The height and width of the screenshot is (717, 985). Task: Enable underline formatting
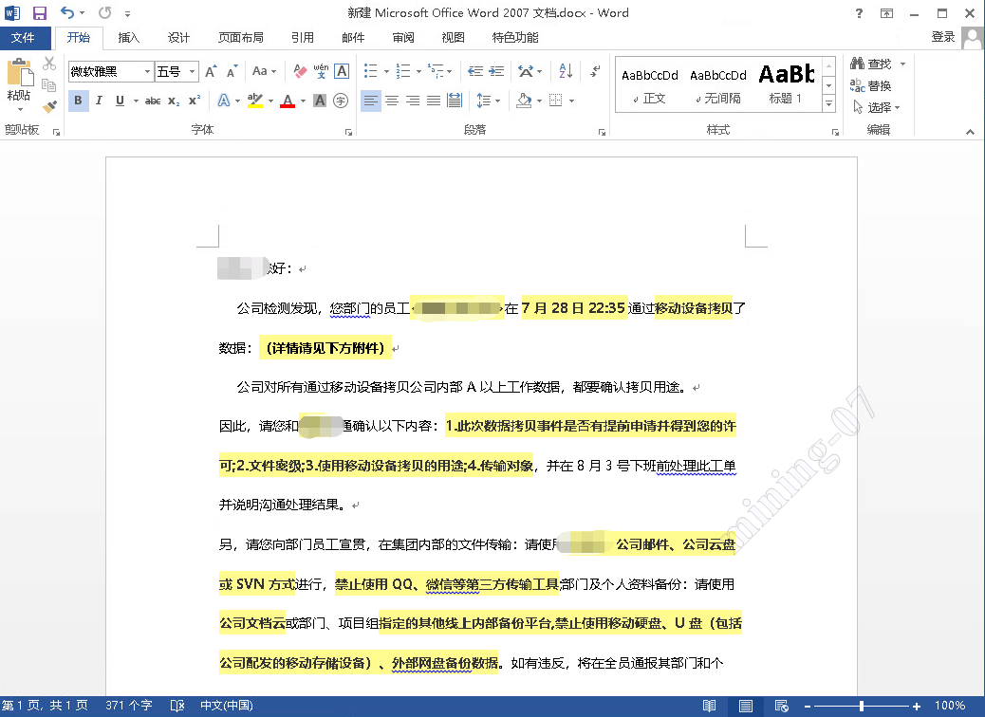click(x=119, y=101)
